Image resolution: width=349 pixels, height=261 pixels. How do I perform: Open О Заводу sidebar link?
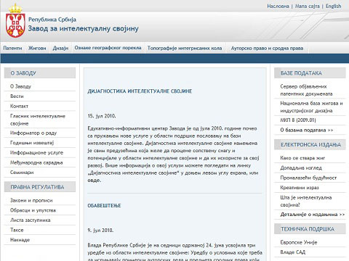point(20,86)
